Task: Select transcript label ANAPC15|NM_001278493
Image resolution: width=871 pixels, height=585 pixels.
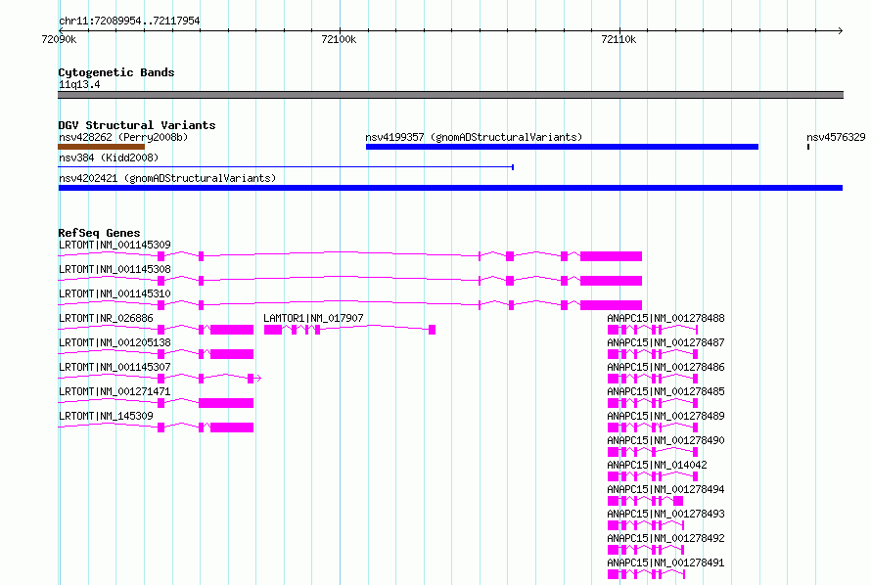Action: tap(665, 514)
